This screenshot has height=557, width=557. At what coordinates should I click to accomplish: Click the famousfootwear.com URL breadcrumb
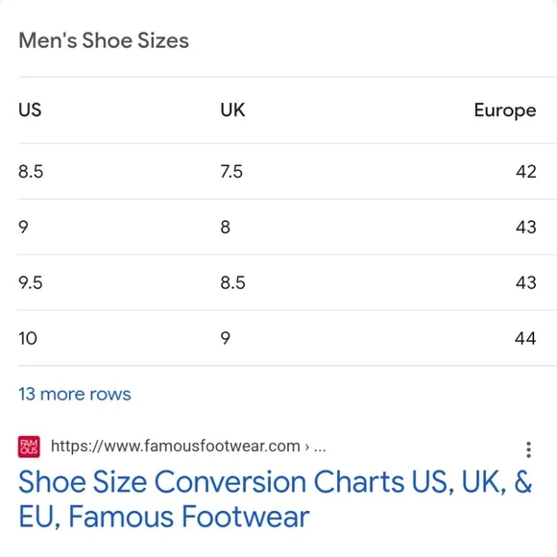click(188, 447)
